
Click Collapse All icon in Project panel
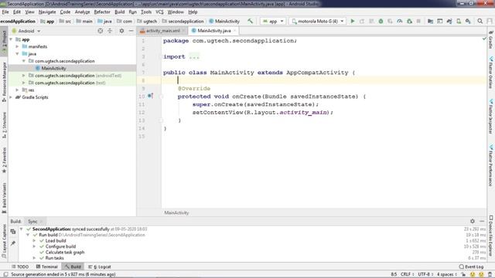coord(110,31)
